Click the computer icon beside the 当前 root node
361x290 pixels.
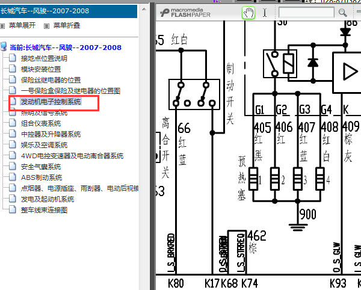click(x=4, y=46)
